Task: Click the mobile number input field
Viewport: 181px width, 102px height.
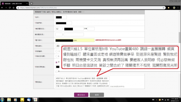Action: point(64,23)
